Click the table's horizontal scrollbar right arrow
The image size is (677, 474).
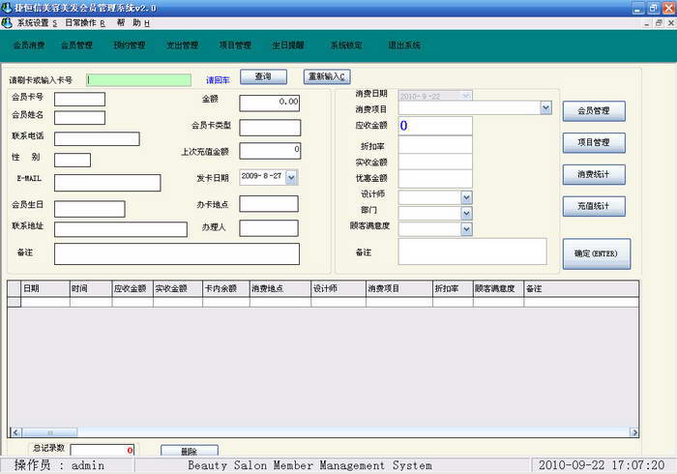pyautogui.click(x=633, y=432)
